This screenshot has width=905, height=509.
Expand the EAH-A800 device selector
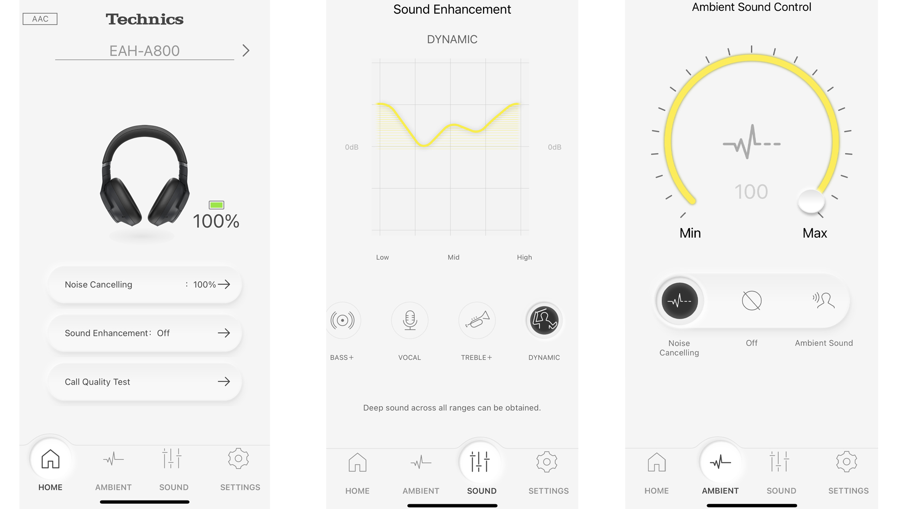pyautogui.click(x=247, y=49)
